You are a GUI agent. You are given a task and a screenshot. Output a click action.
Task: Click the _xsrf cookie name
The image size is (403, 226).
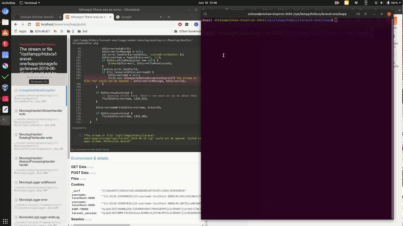point(76,191)
